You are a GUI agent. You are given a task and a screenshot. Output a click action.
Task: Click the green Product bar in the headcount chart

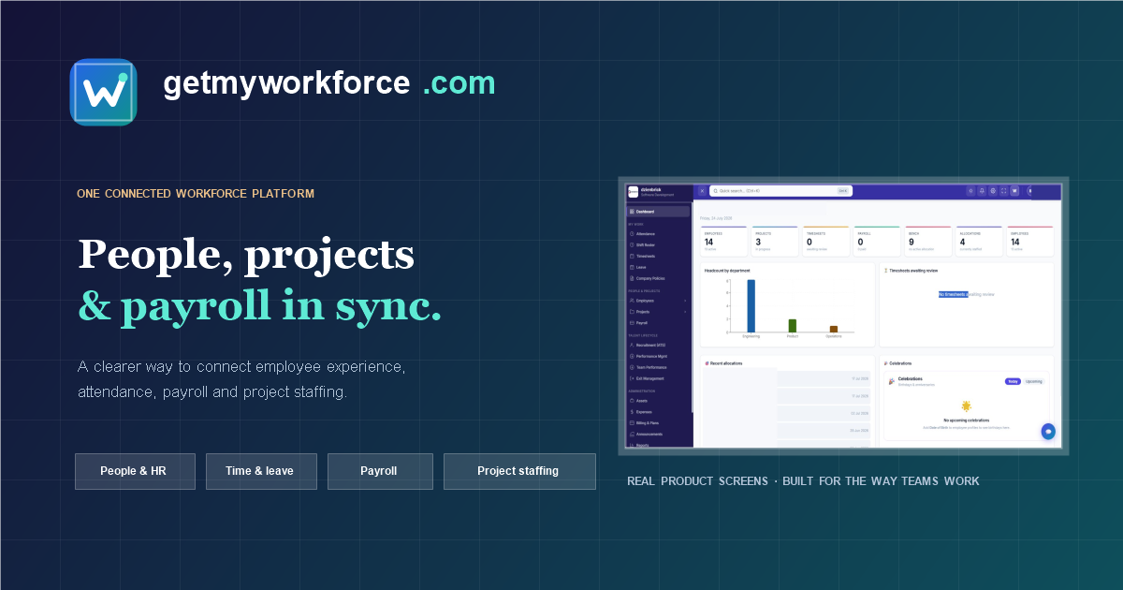coord(792,325)
